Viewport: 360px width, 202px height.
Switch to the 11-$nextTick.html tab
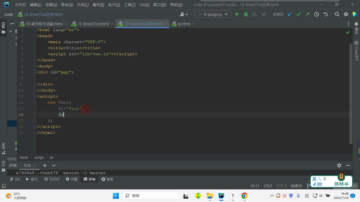90,24
